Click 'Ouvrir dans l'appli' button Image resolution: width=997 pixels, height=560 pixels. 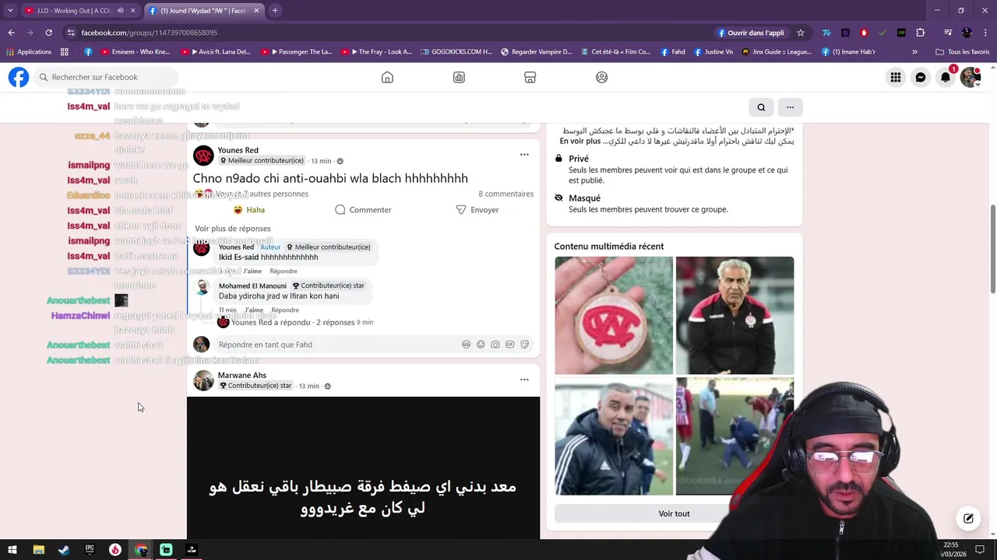[750, 33]
